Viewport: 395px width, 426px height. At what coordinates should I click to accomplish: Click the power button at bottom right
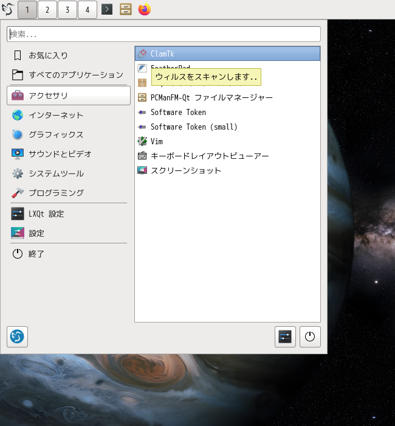(310, 337)
